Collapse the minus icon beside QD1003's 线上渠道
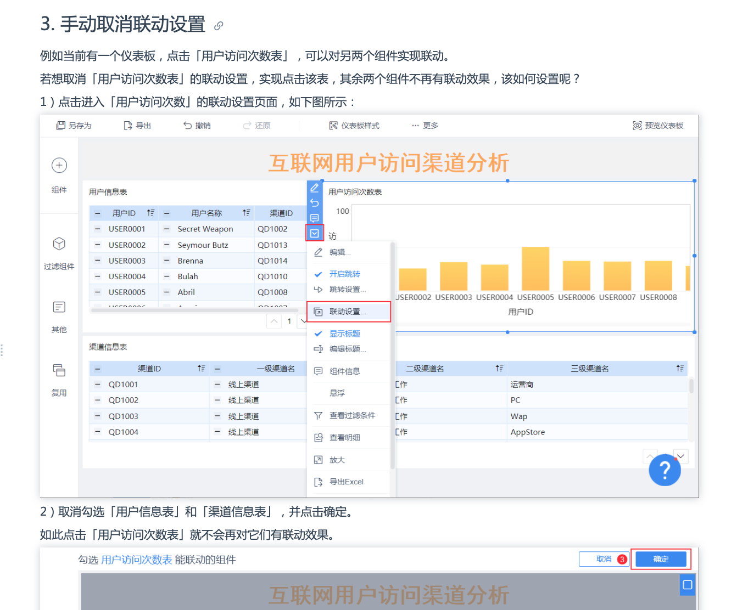Viewport: 737px width, 610px height. [217, 416]
